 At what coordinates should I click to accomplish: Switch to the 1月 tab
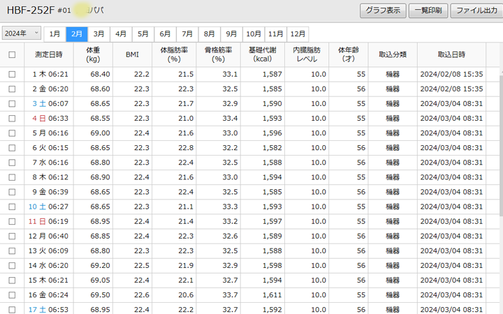tap(54, 33)
